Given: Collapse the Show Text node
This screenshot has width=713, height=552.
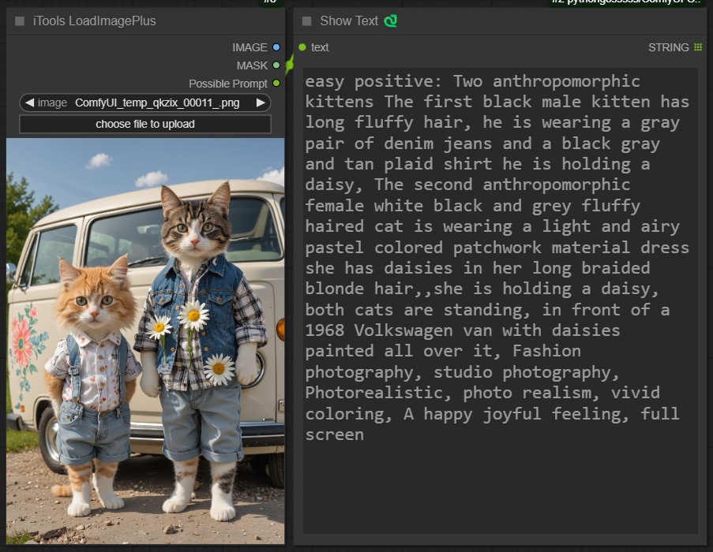Looking at the screenshot, I should (x=307, y=21).
